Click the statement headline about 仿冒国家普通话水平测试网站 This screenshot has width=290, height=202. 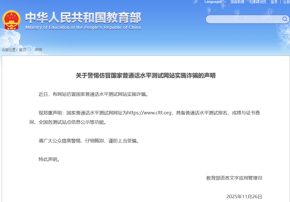pyautogui.click(x=146, y=76)
